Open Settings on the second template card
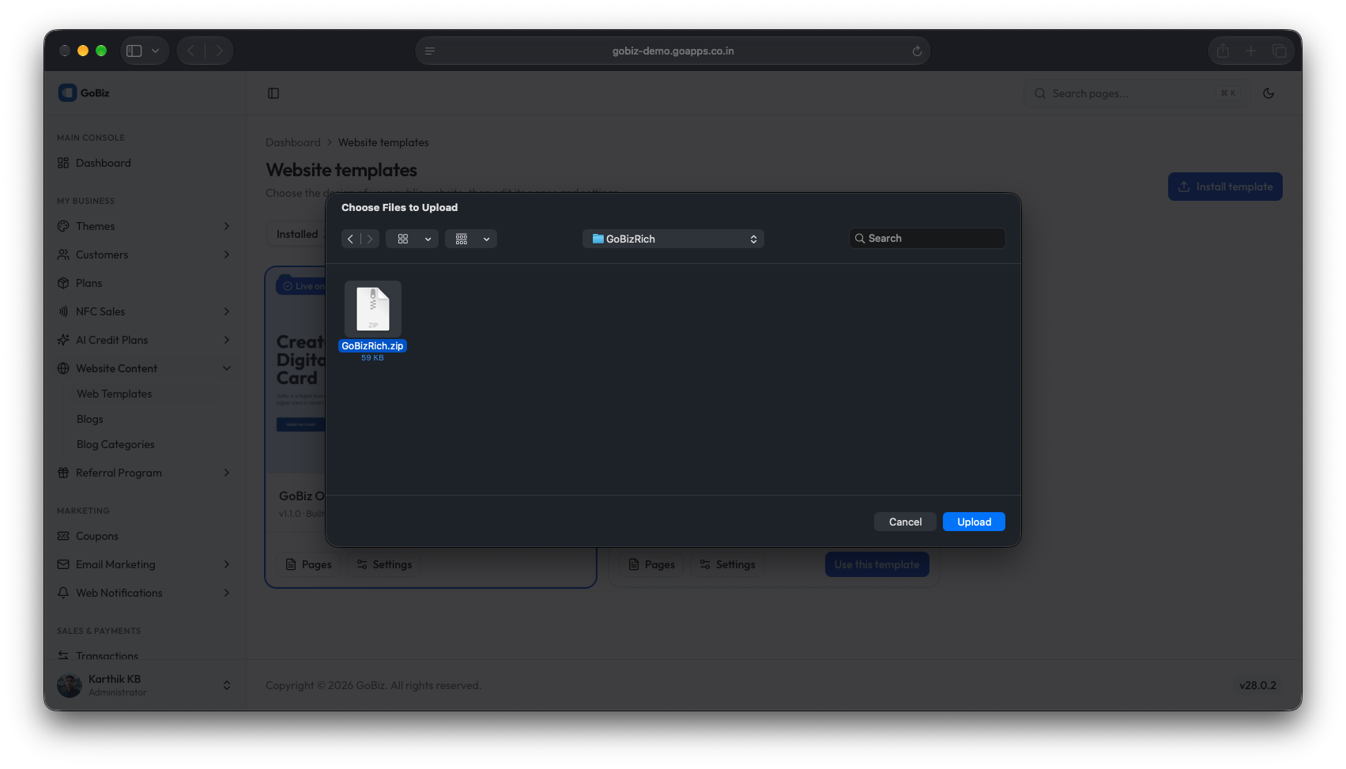This screenshot has height=769, width=1346. (727, 564)
